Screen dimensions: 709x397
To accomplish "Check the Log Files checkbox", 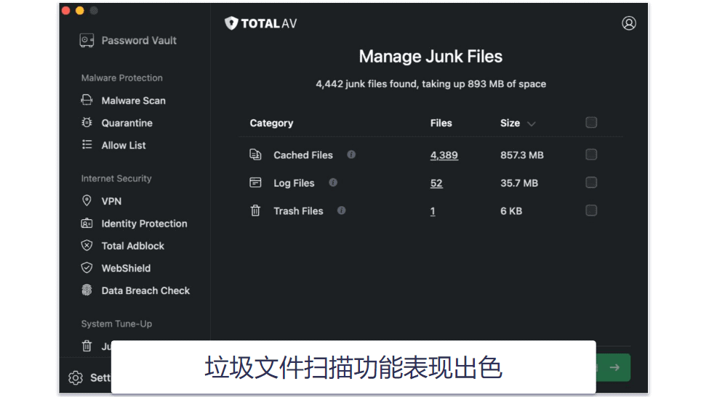I will [591, 183].
